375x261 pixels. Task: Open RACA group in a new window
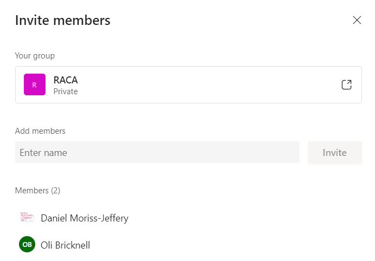346,85
